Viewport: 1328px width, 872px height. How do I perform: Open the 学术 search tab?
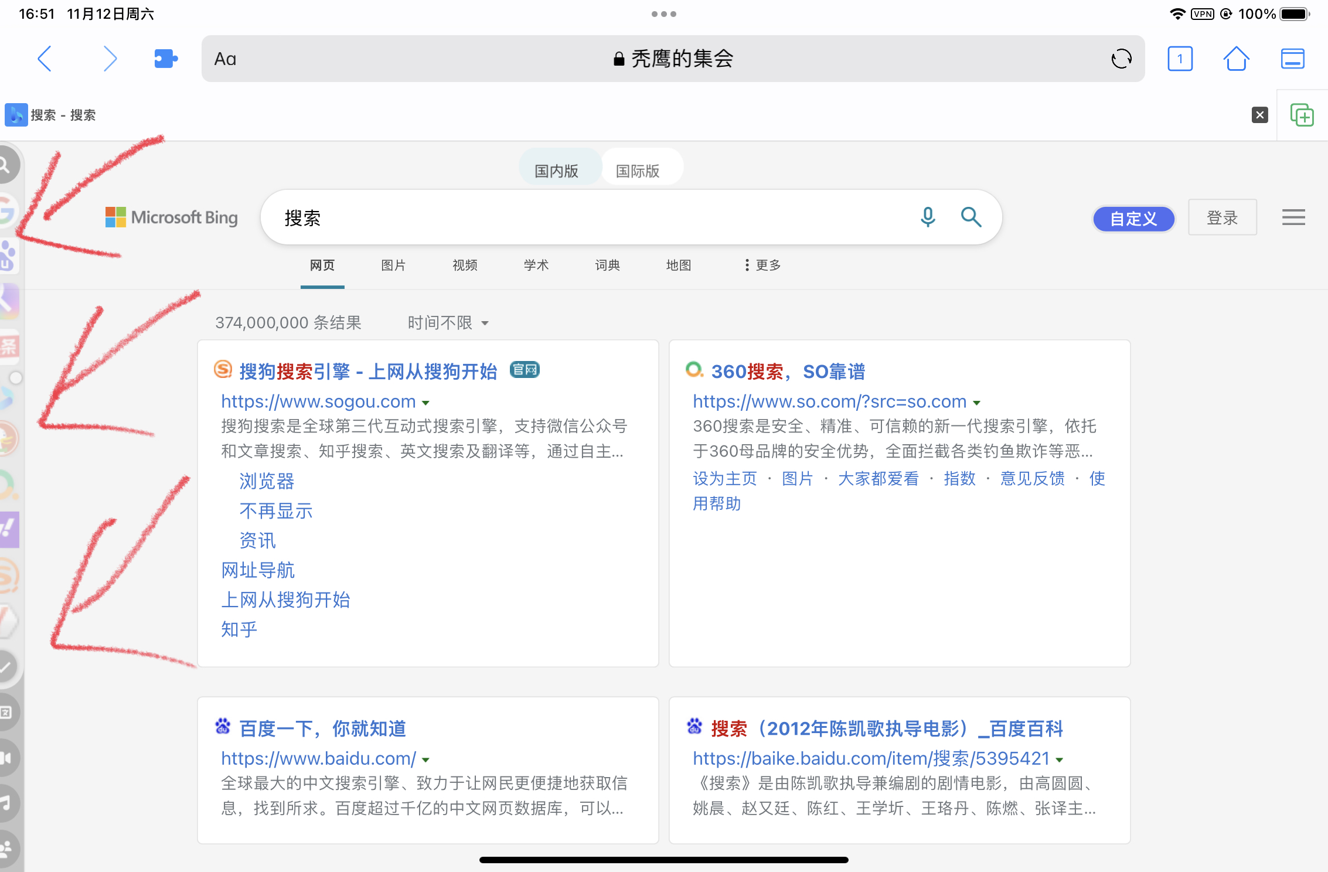(536, 265)
